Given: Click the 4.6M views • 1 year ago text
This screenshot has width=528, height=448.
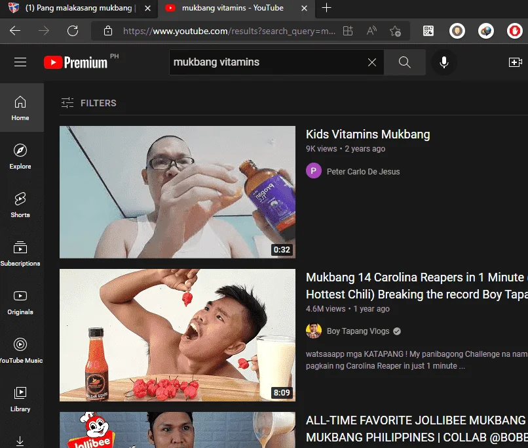Looking at the screenshot, I should point(347,309).
